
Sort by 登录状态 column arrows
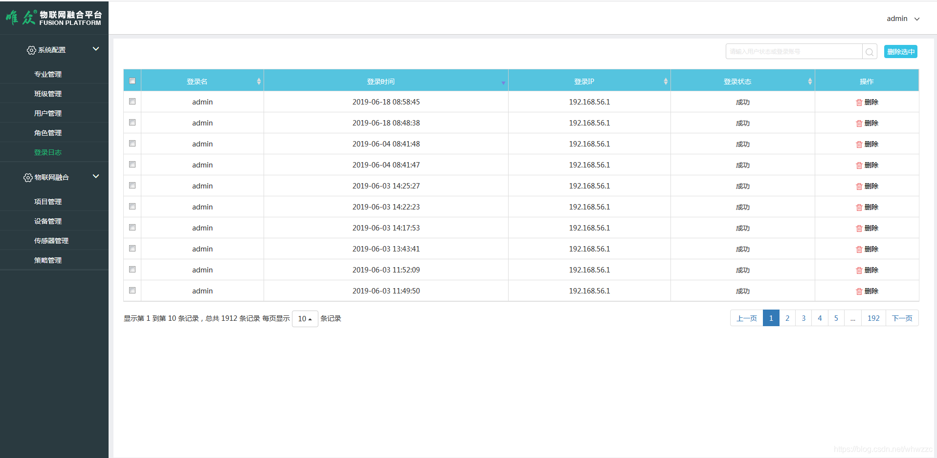tap(810, 82)
